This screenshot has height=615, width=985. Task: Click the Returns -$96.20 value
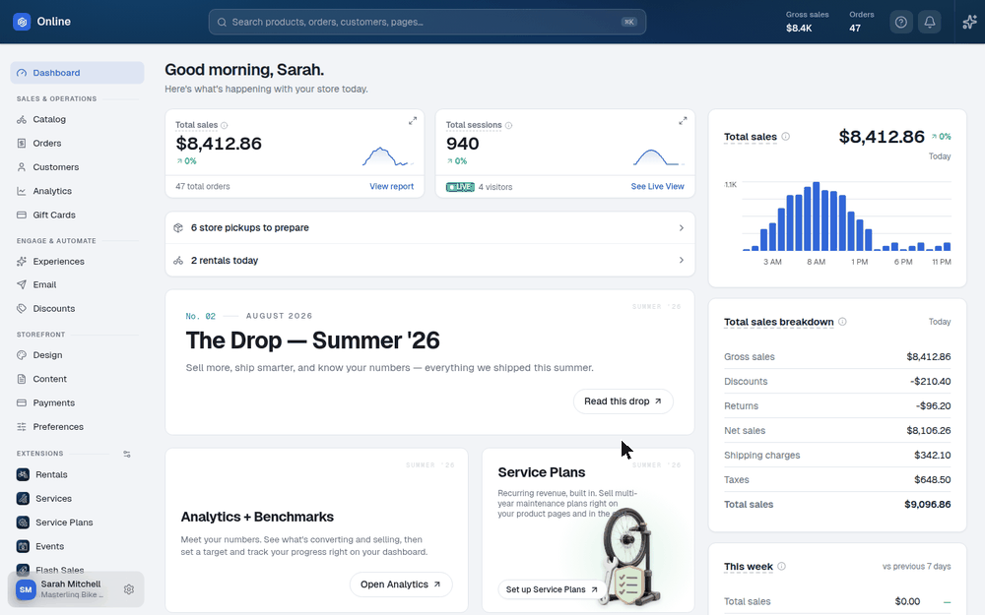coord(933,406)
